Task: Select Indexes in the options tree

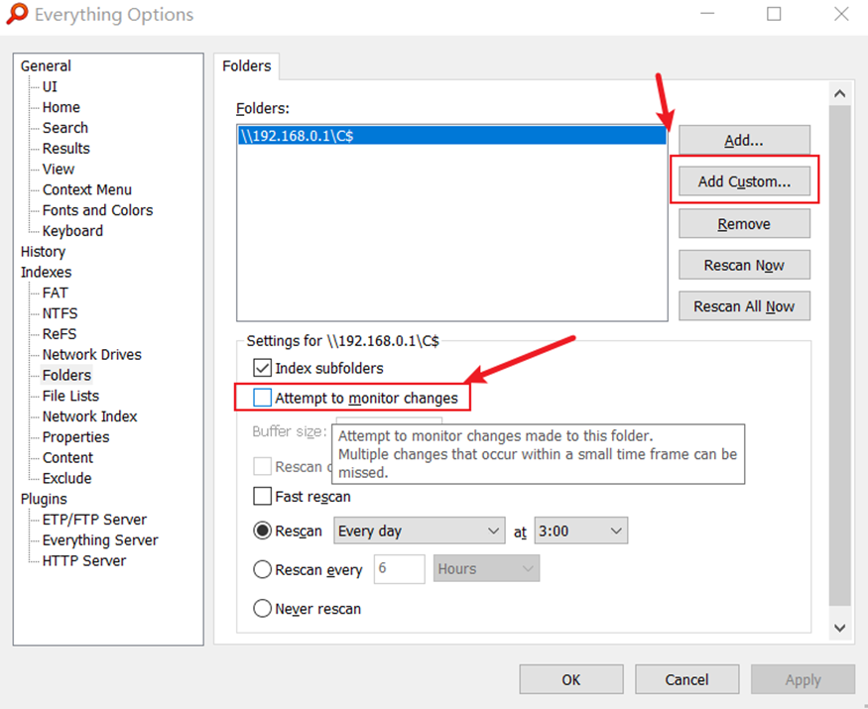Action: click(46, 273)
